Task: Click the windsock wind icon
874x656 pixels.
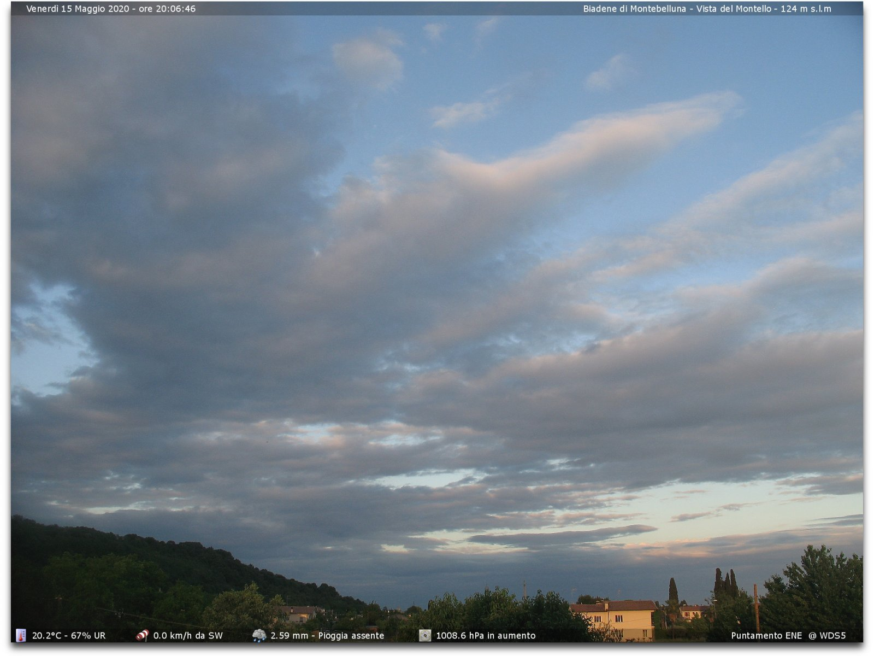Action: coord(142,635)
